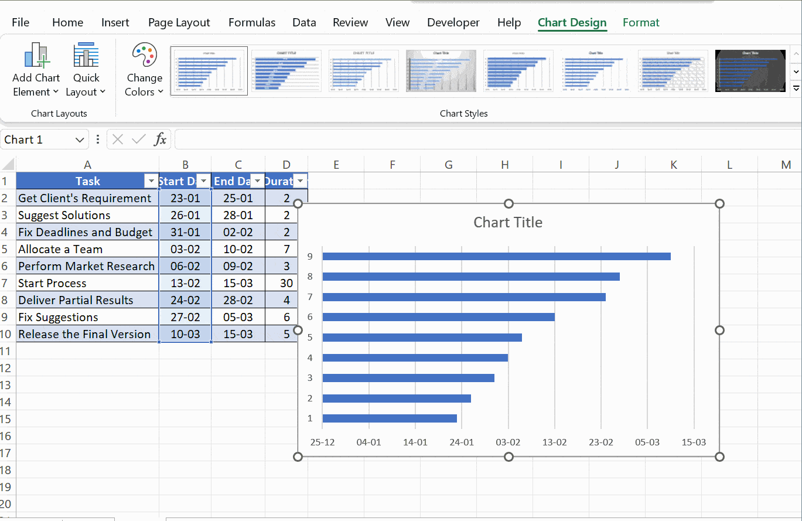Open the File tab

click(x=21, y=22)
